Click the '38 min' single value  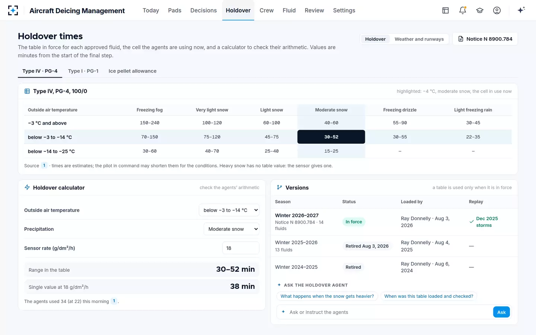(x=242, y=286)
